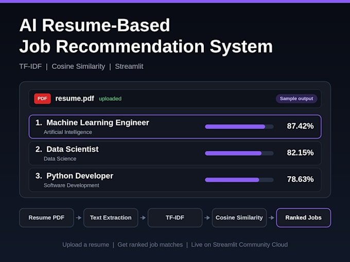Select the Machine Learning Engineer result card
The width and height of the screenshot is (350, 262).
tap(175, 126)
